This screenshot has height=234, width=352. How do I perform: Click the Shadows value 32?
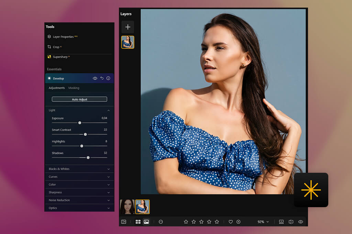(x=106, y=153)
